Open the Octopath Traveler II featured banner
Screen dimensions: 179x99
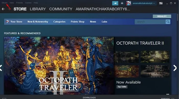(59, 66)
